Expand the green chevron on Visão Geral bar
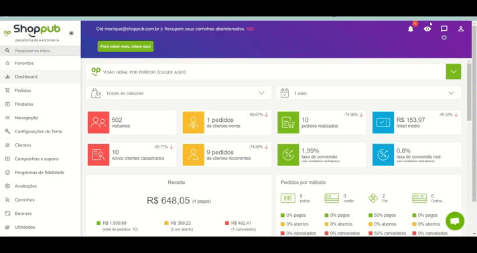This screenshot has width=477, height=253. coord(454,72)
